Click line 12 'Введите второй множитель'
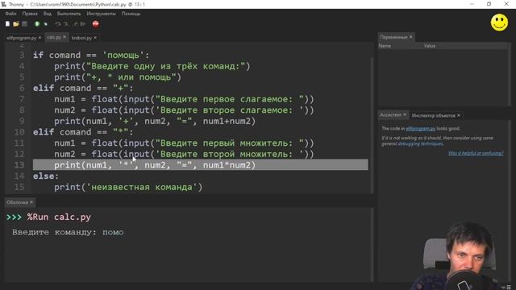 pos(184,154)
